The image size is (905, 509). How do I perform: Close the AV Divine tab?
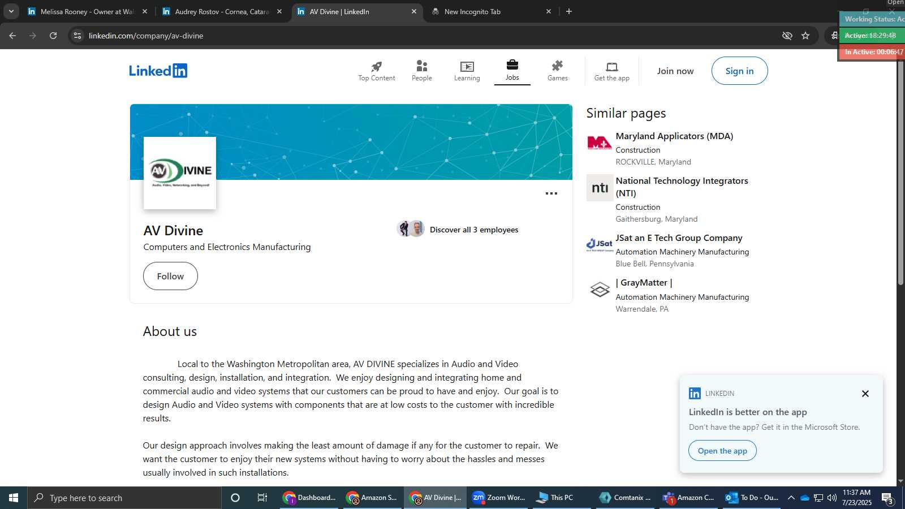pos(414,11)
